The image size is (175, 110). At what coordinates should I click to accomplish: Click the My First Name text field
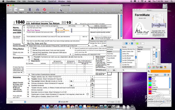pyautogui.click(x=33, y=30)
